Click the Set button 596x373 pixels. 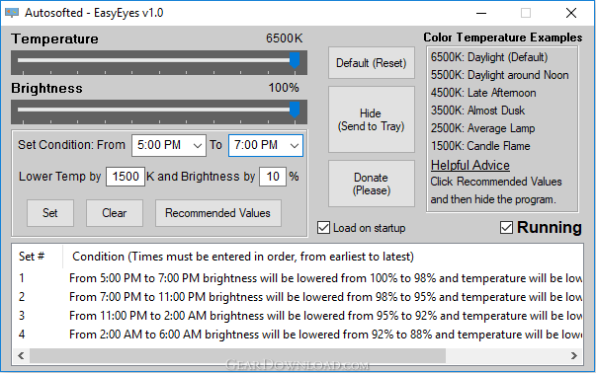50,213
